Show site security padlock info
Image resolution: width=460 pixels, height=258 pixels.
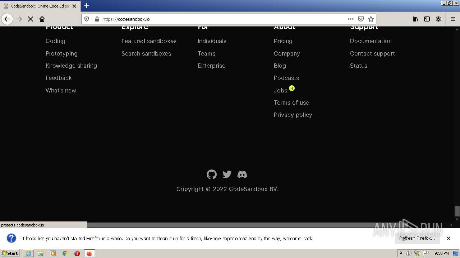(97, 19)
